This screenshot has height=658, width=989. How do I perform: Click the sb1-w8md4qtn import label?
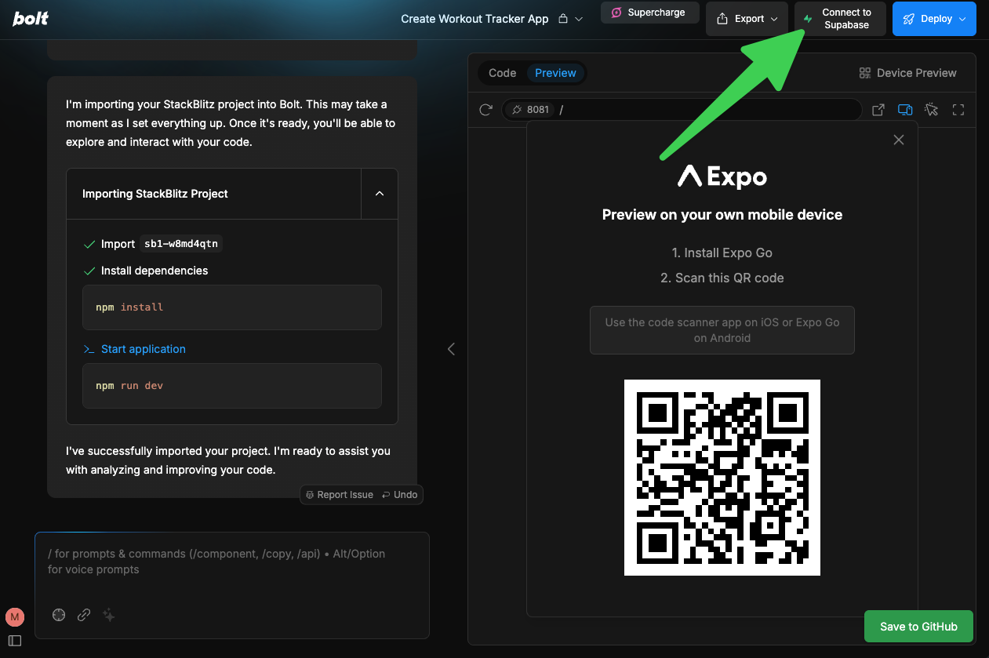pyautogui.click(x=180, y=244)
